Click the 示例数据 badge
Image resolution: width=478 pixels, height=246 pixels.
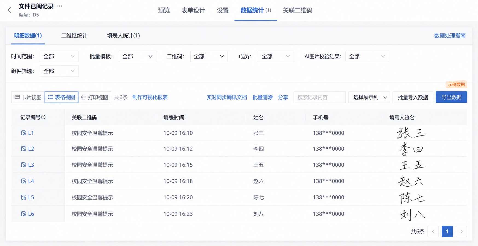coord(456,84)
